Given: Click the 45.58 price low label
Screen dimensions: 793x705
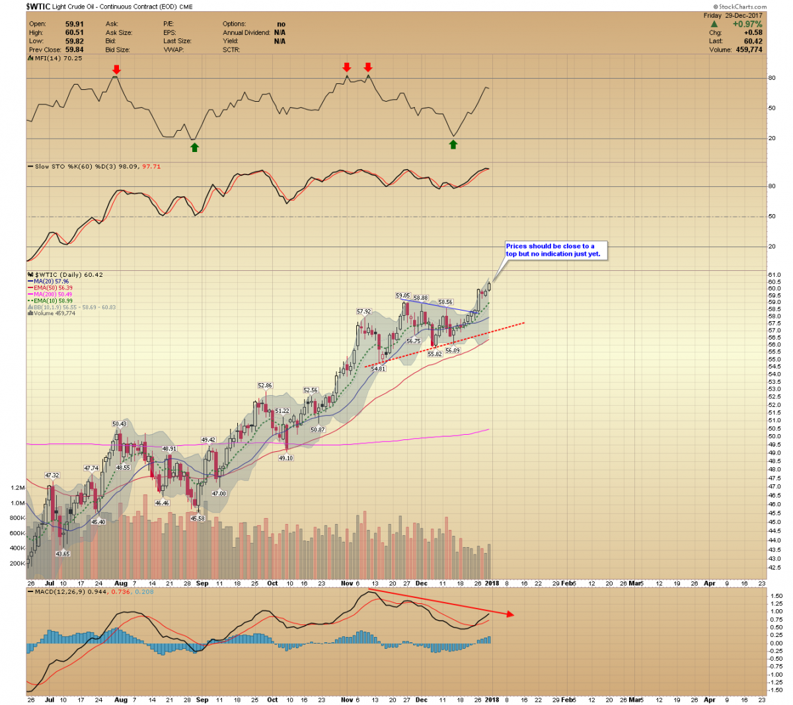Looking at the screenshot, I should click(198, 519).
